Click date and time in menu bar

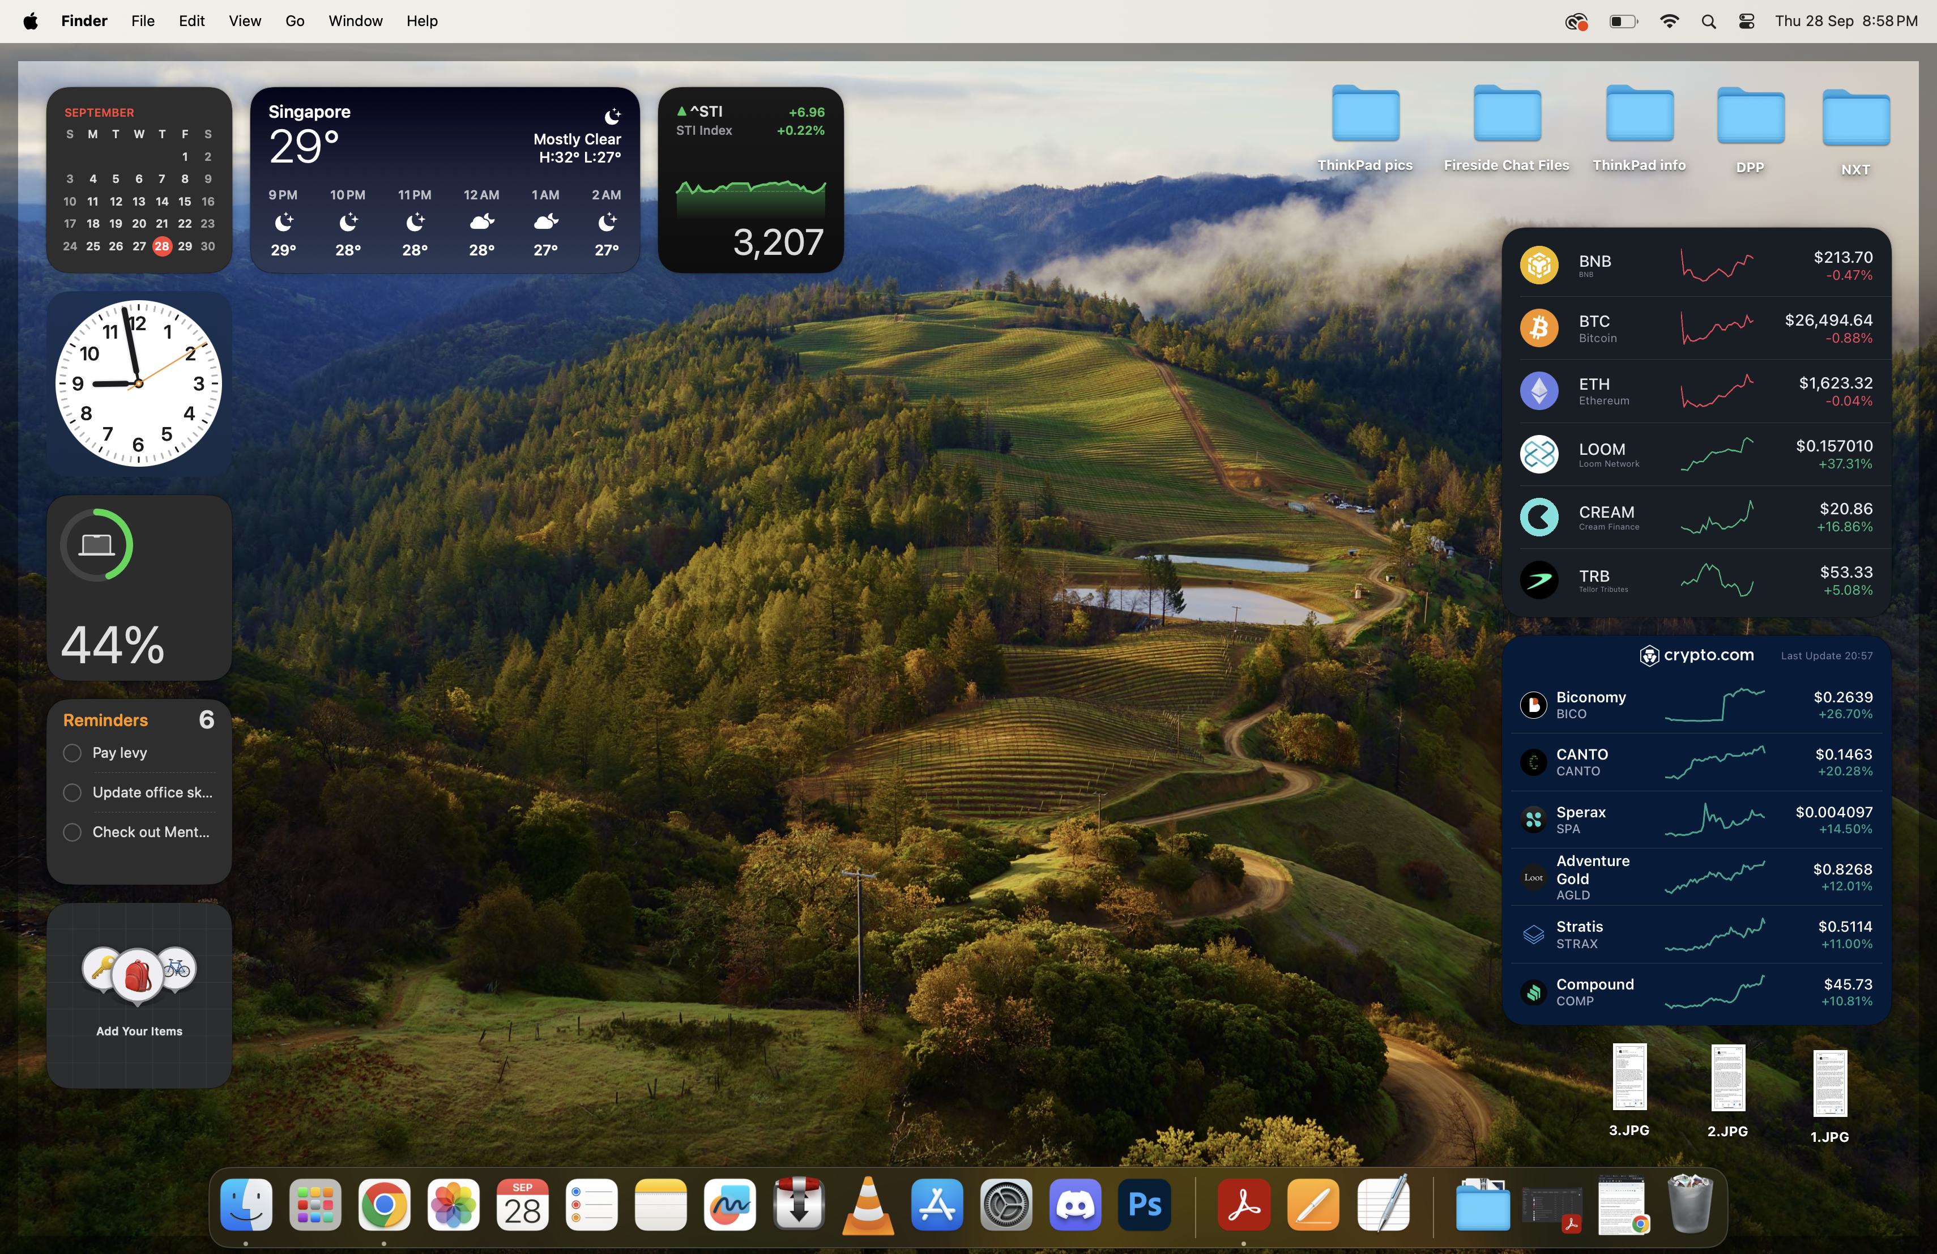pos(1846,21)
